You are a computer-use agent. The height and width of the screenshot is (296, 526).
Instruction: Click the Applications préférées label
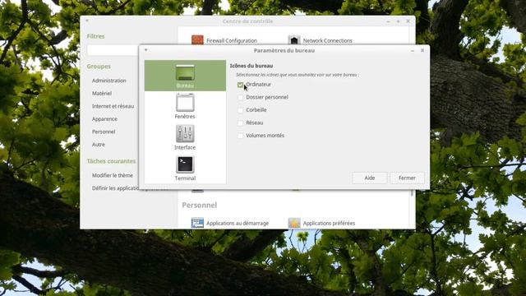[x=329, y=223]
